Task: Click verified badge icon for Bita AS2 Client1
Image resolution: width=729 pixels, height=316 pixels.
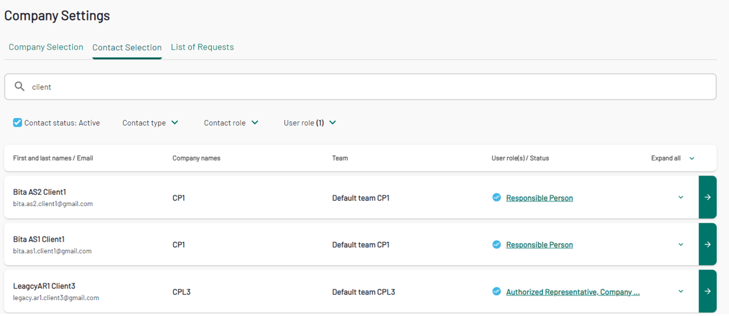Action: [x=497, y=197]
